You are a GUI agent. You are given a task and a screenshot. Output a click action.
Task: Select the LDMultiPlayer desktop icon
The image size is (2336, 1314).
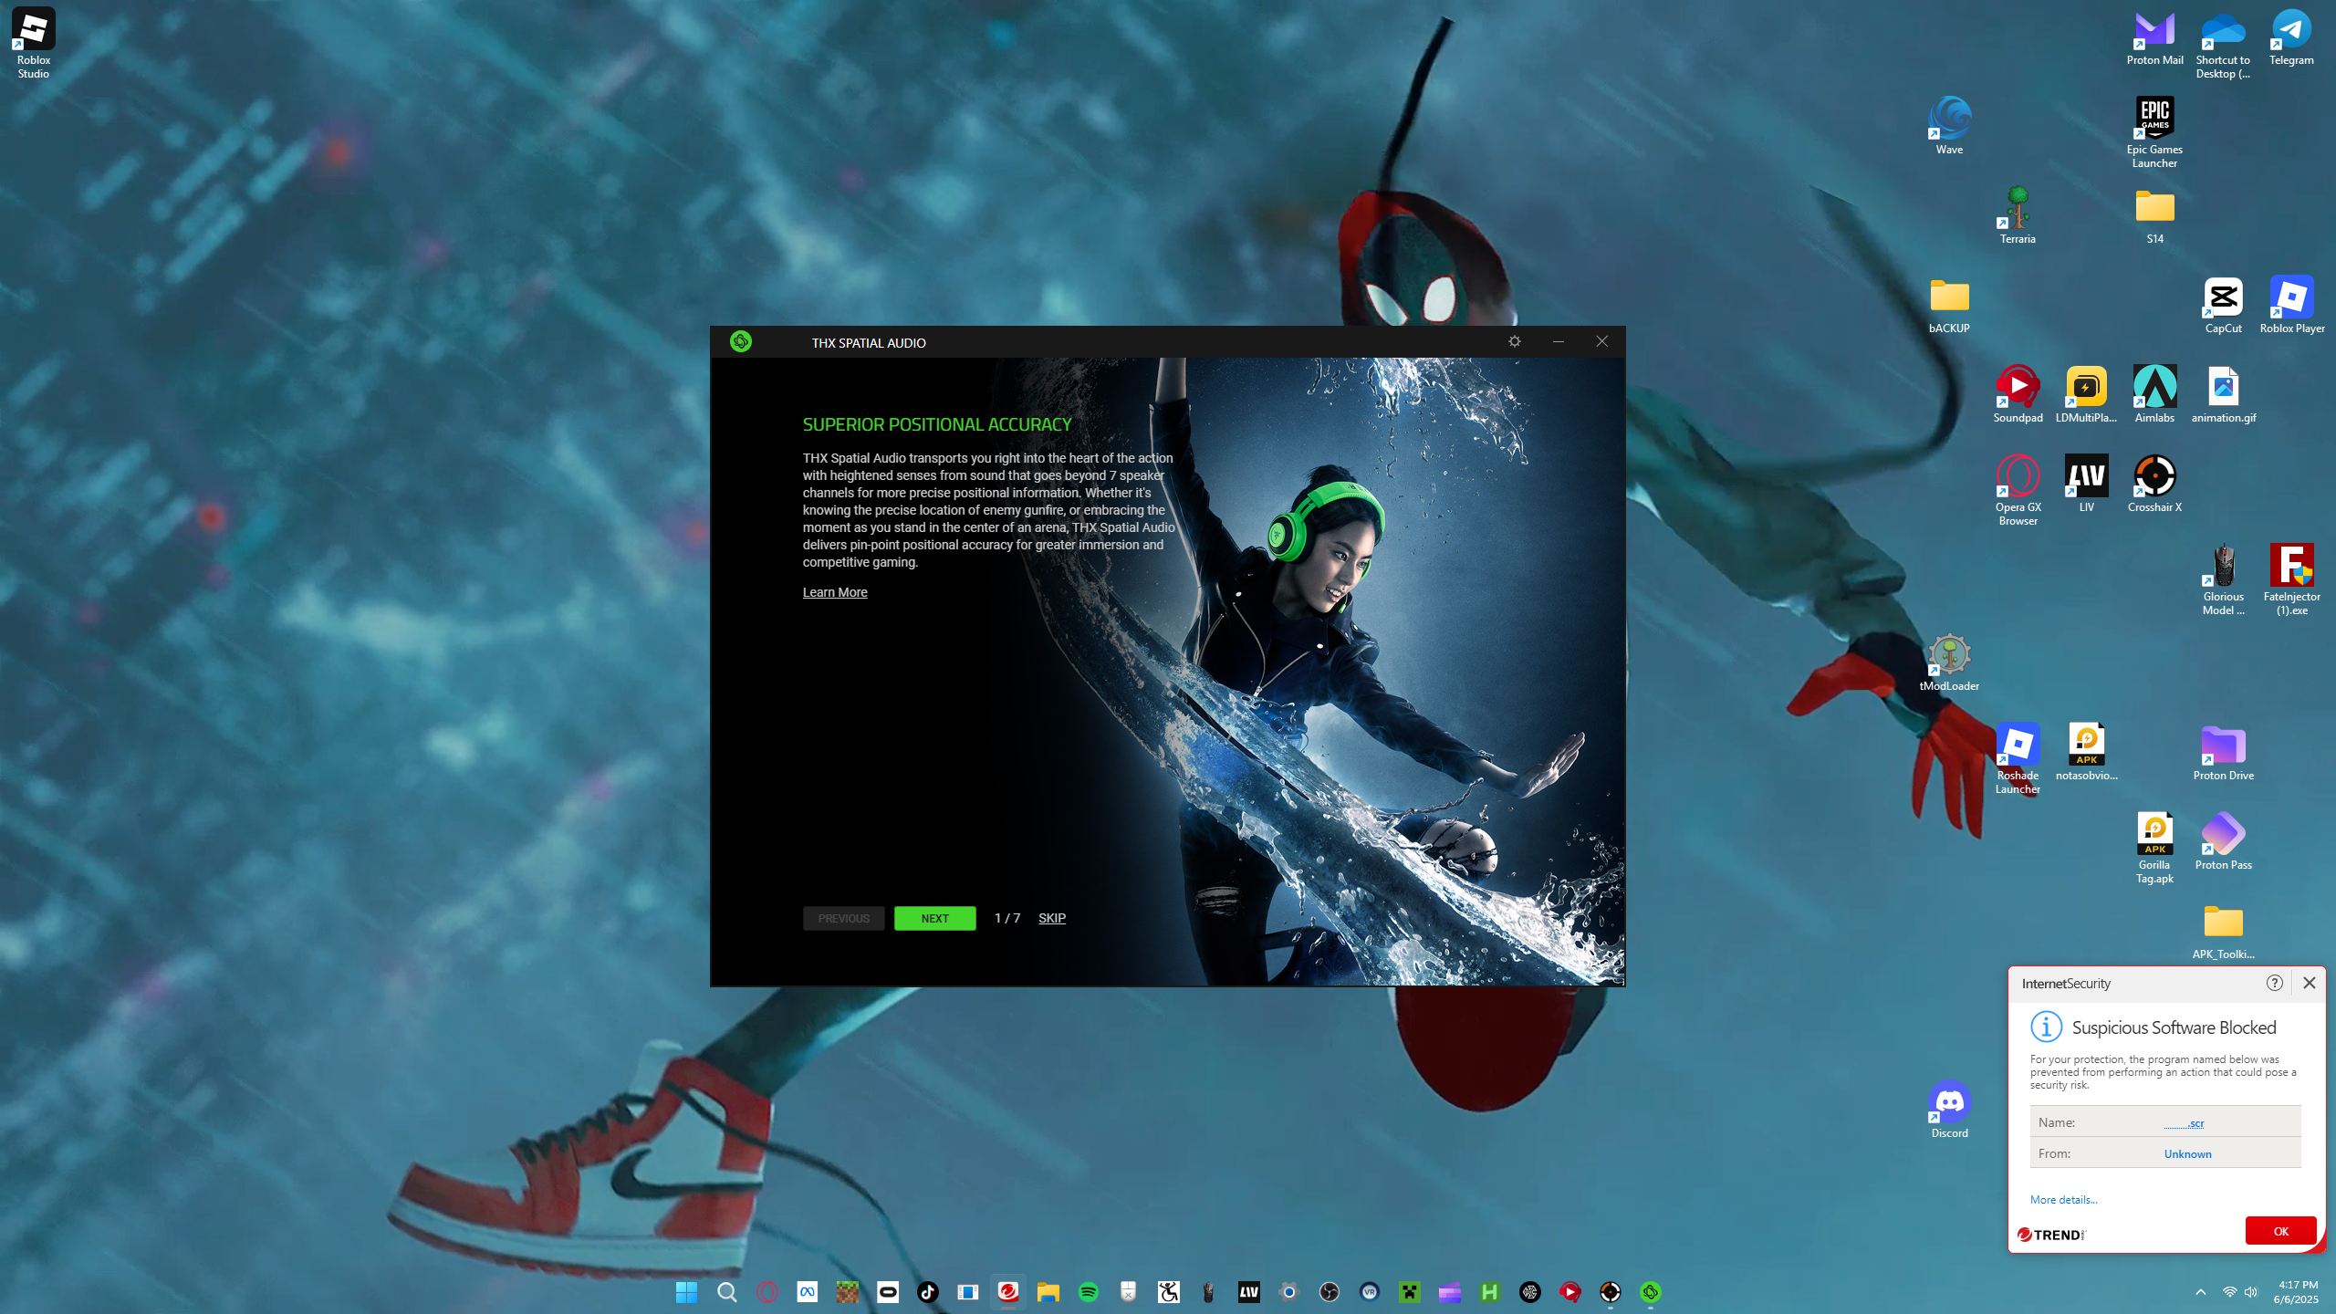[x=2086, y=394]
